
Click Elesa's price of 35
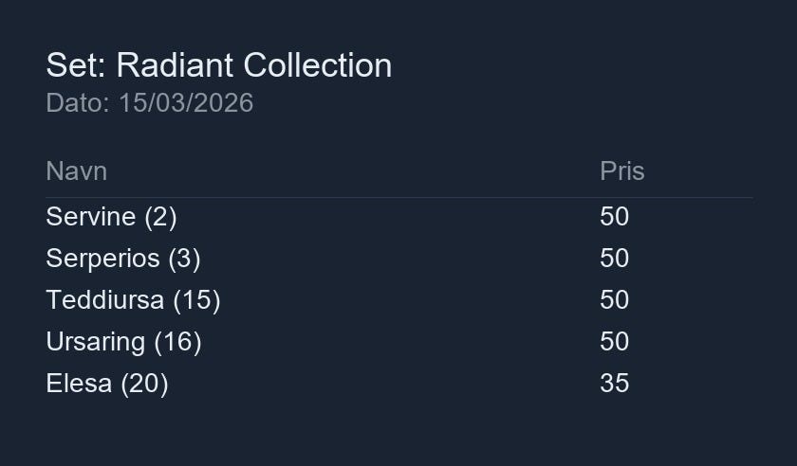click(x=614, y=384)
